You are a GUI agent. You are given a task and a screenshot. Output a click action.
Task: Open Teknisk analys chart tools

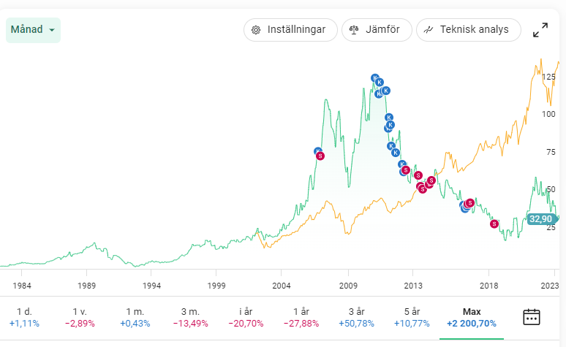468,30
